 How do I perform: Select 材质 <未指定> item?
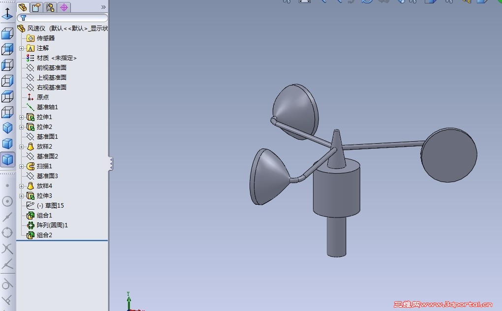(x=52, y=58)
